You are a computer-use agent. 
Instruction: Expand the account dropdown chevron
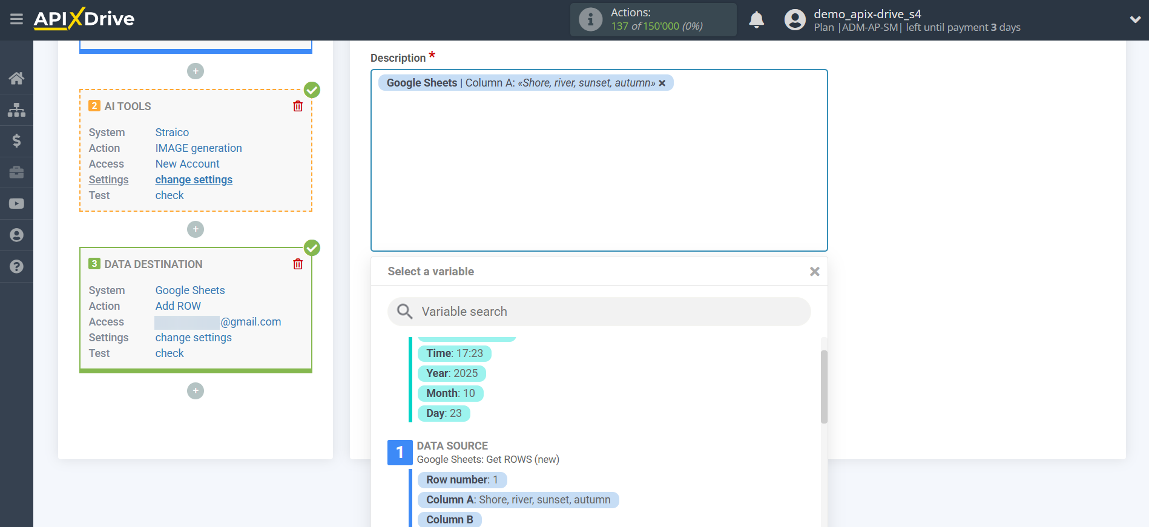click(x=1135, y=19)
